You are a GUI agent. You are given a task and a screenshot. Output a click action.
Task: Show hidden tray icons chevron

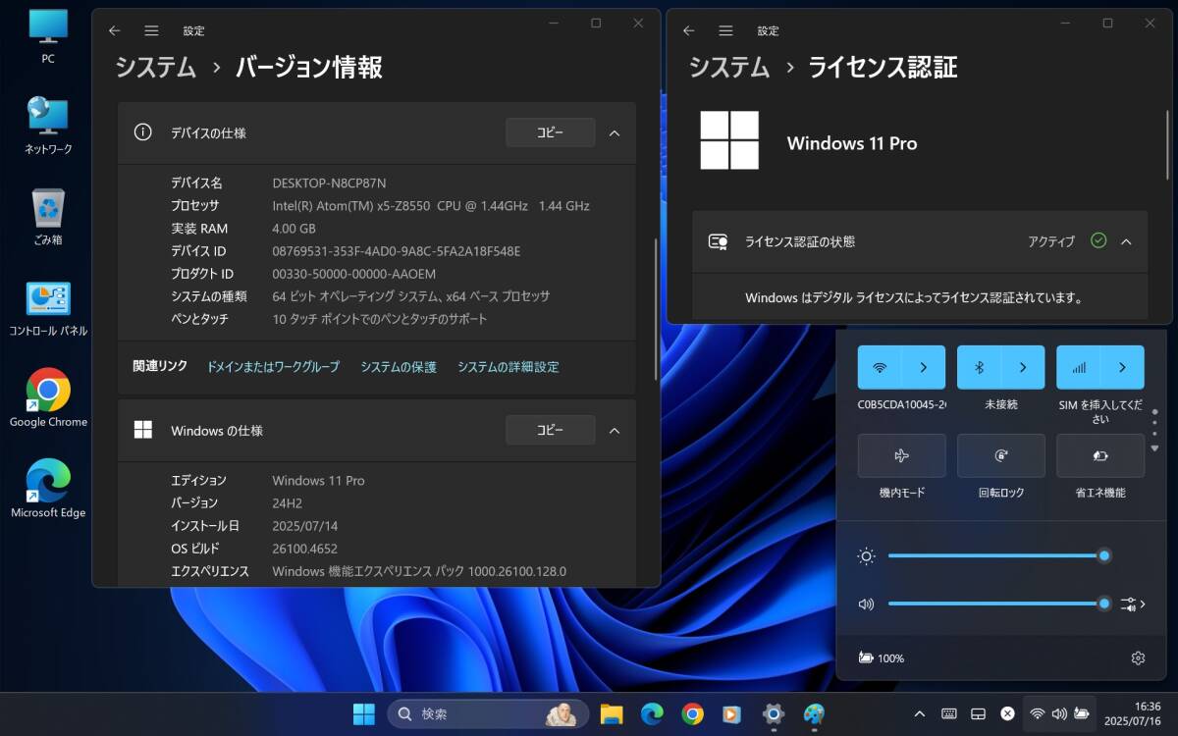point(919,713)
